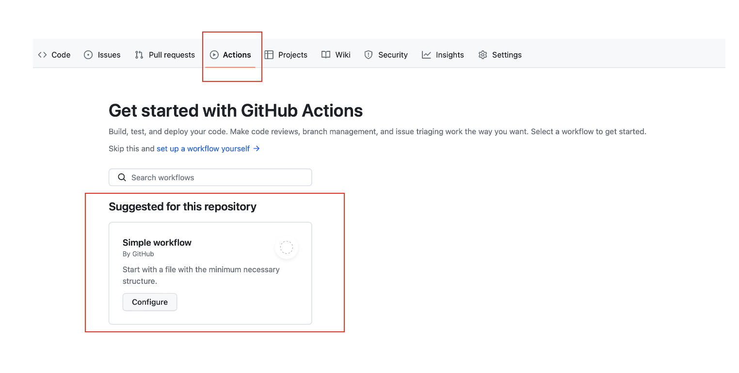Click the Configure button for Simple workflow
Screen dimensions: 739x373
point(150,302)
